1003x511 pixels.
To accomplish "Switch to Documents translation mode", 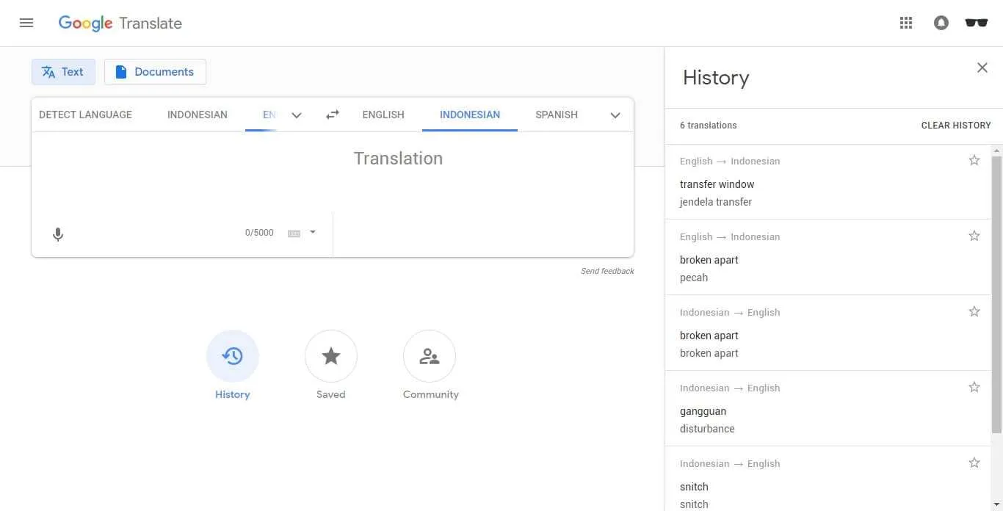I will 155,72.
